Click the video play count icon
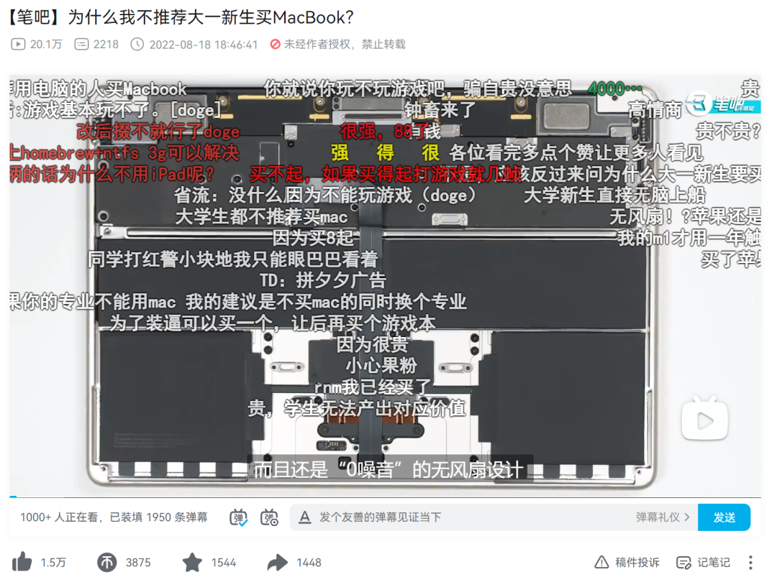 18,44
